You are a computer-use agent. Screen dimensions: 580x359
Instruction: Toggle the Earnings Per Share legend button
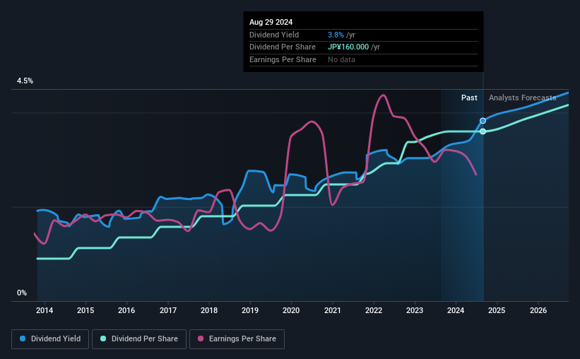click(x=237, y=339)
